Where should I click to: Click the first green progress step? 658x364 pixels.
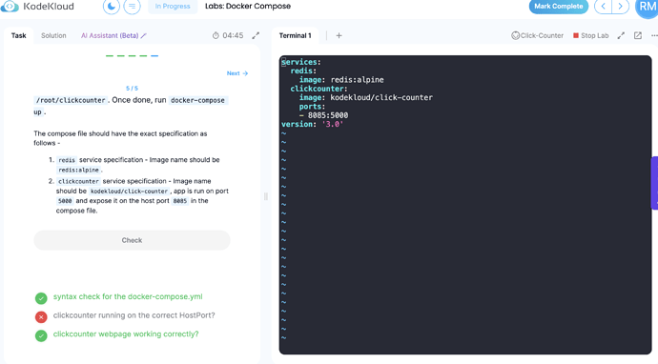pyautogui.click(x=110, y=56)
